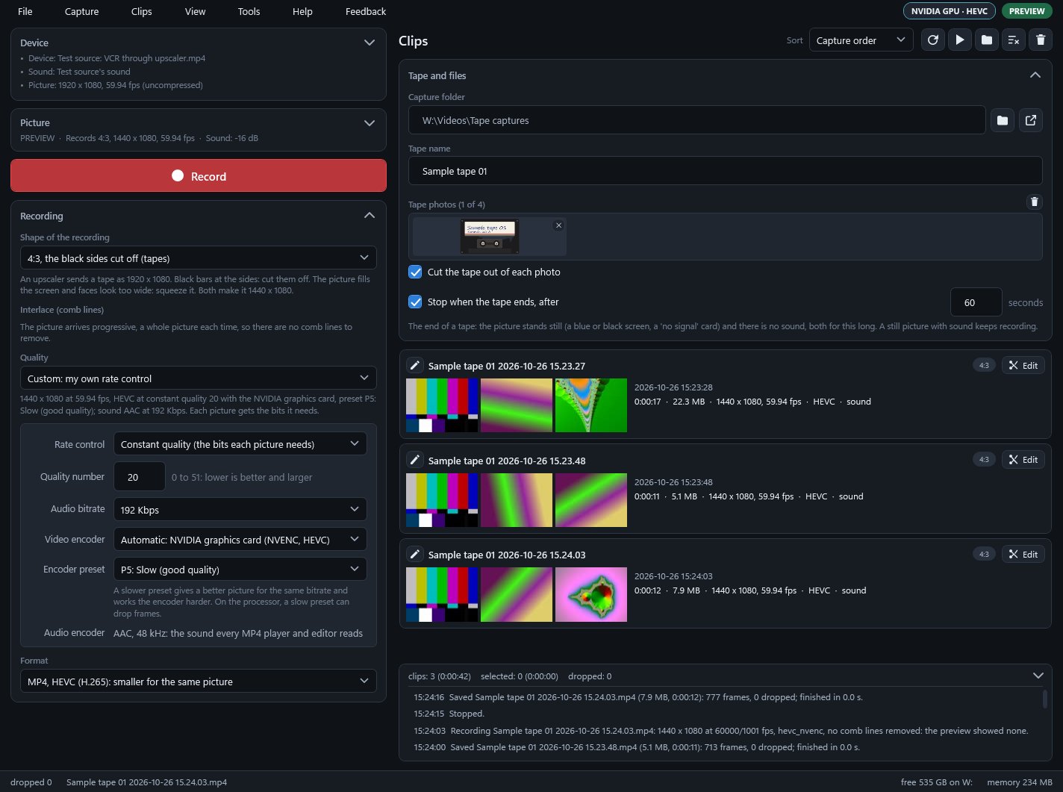Click the clear selection list icon
This screenshot has width=1063, height=792.
1014,40
